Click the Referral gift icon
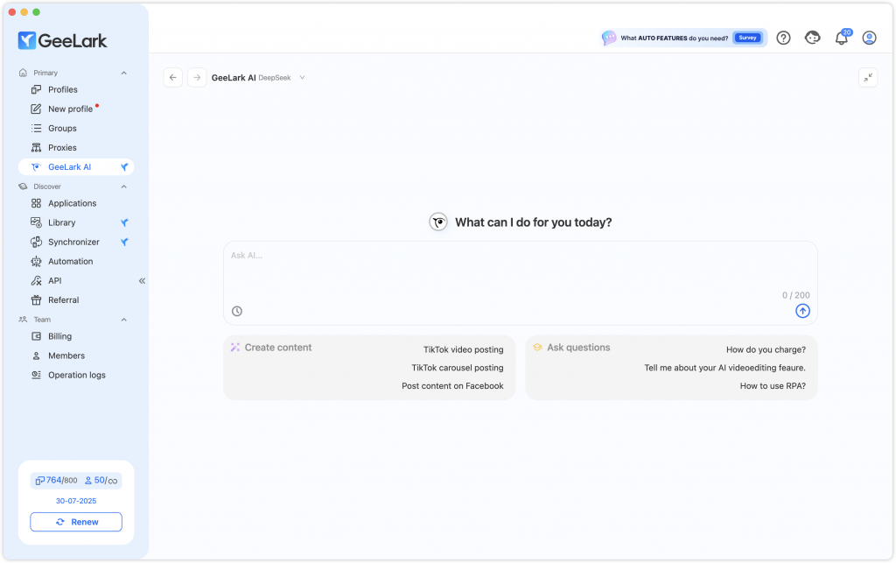This screenshot has width=896, height=563. [x=36, y=300]
